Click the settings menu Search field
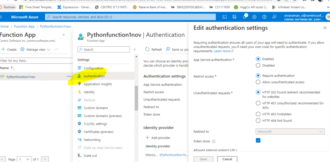 104,50
